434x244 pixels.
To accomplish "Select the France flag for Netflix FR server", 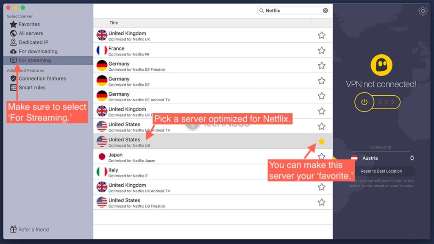I will coord(102,50).
